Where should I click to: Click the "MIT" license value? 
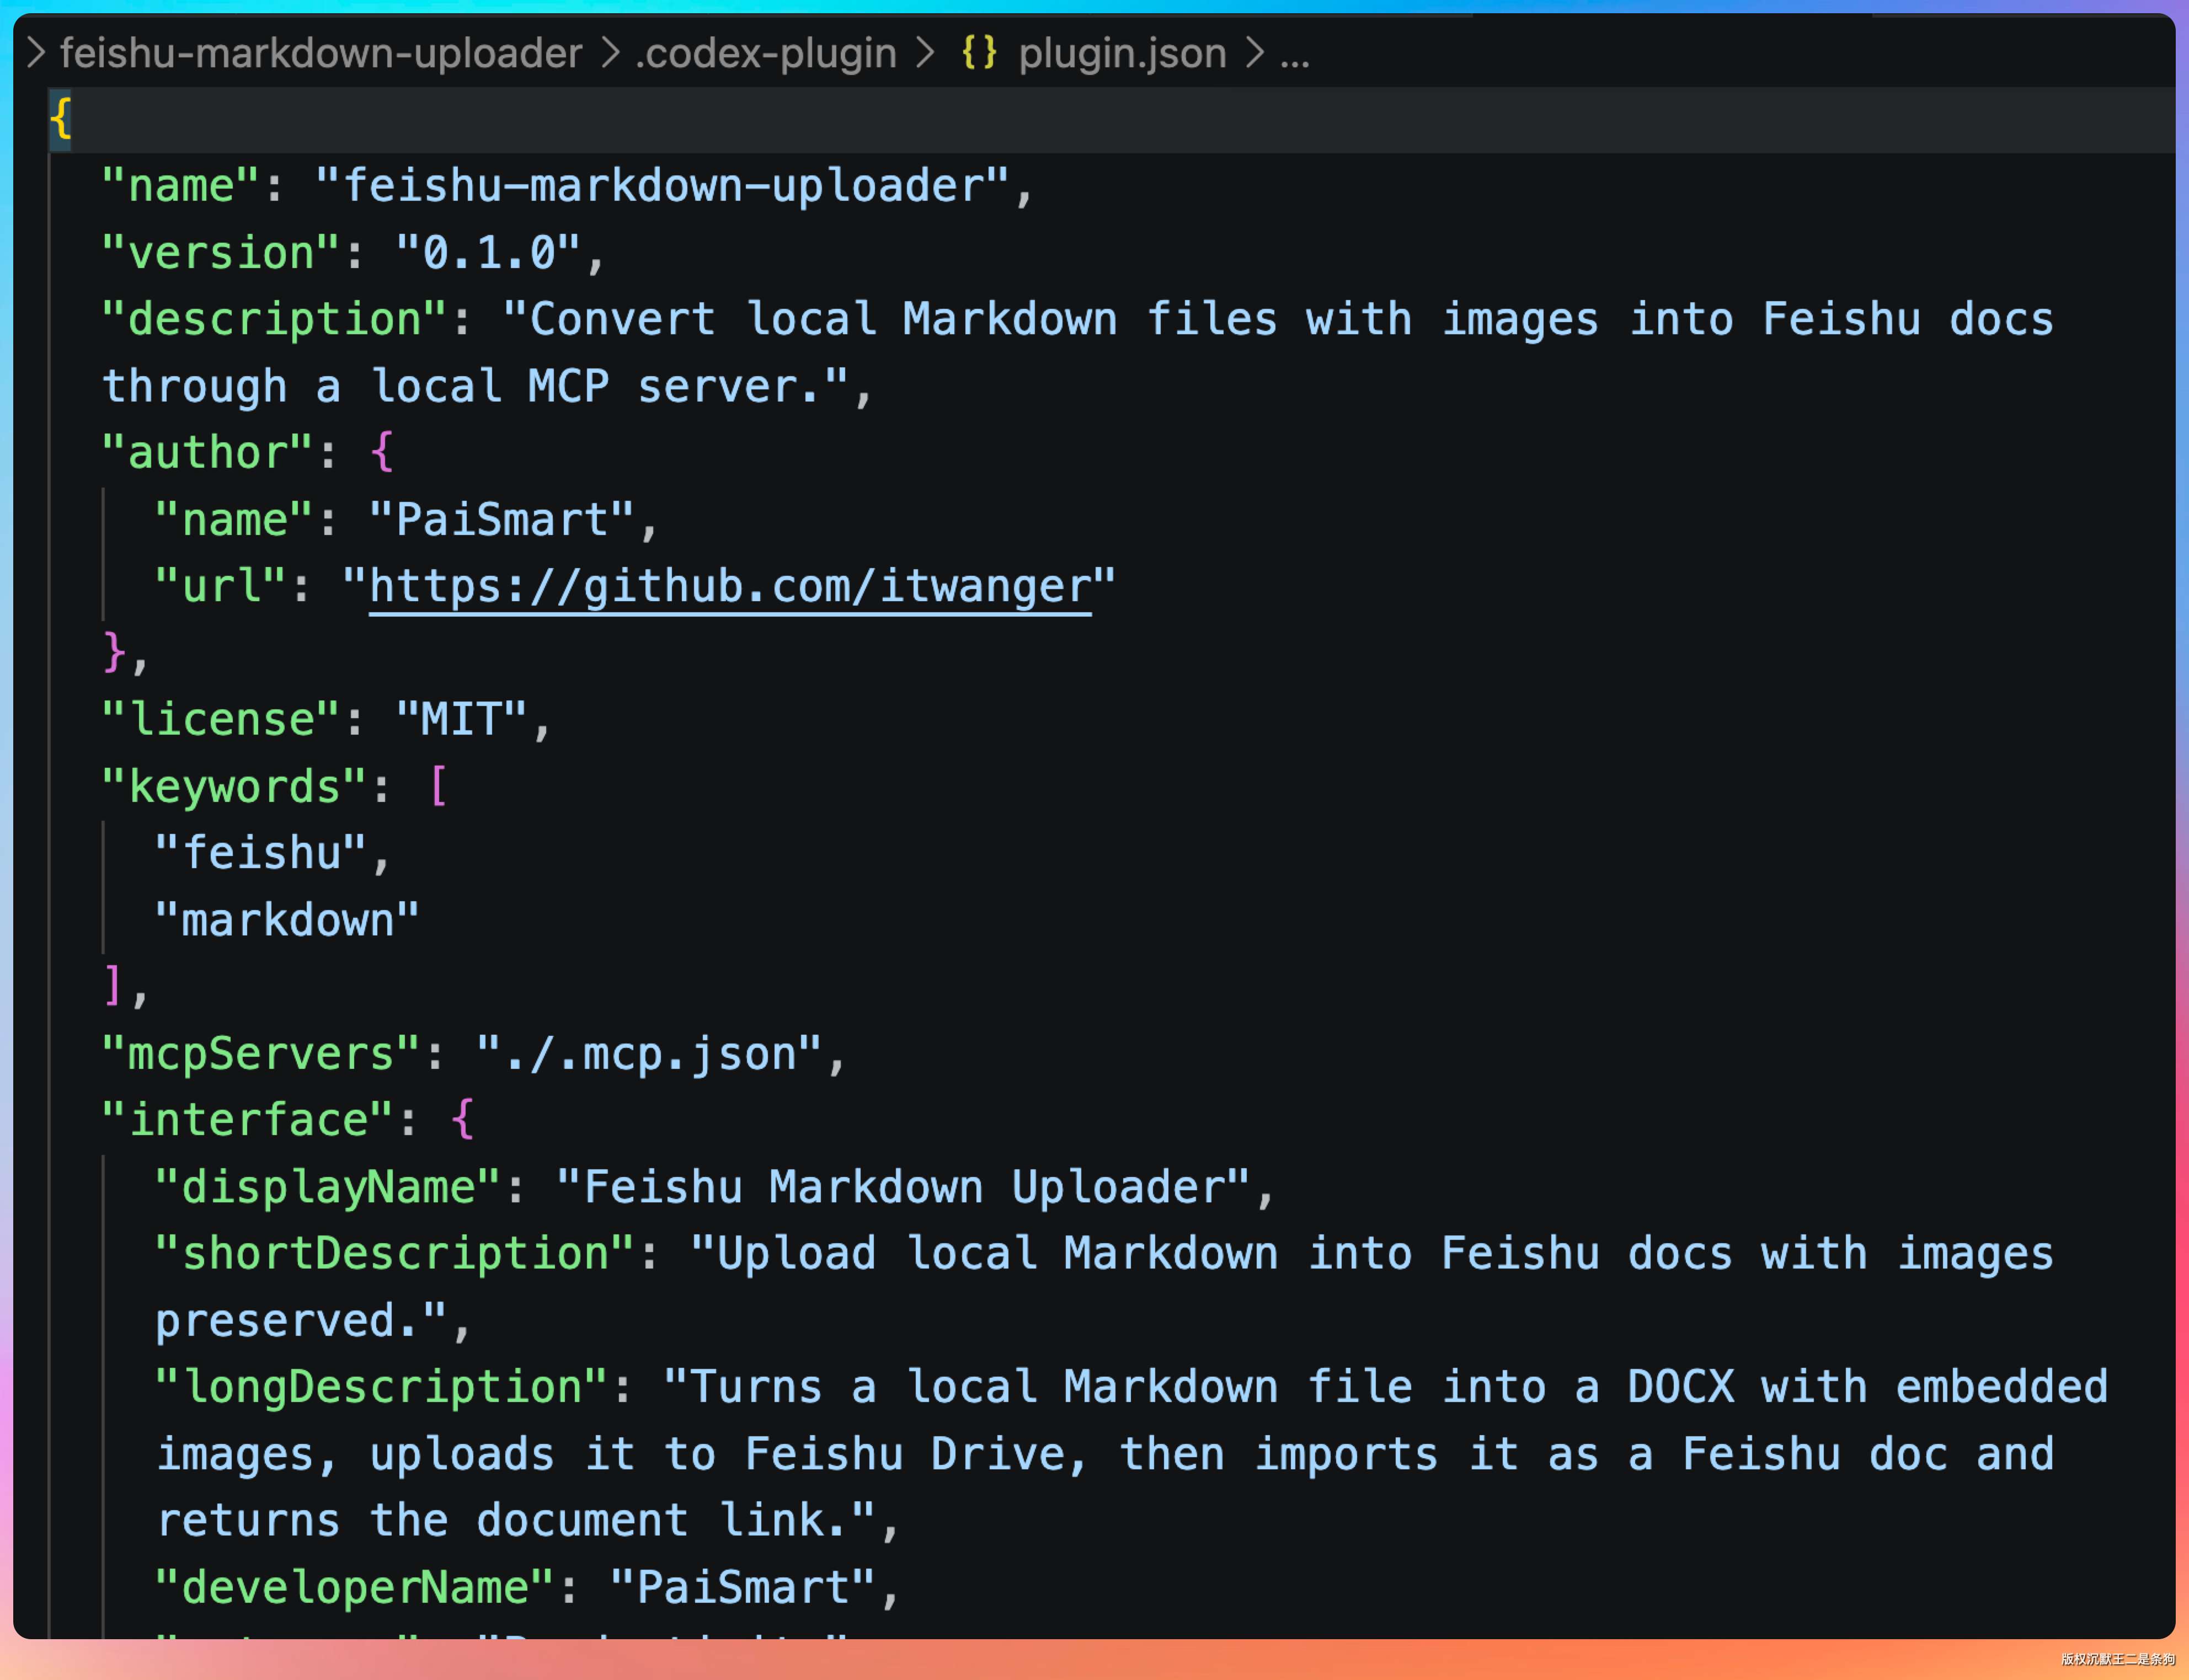(x=461, y=719)
